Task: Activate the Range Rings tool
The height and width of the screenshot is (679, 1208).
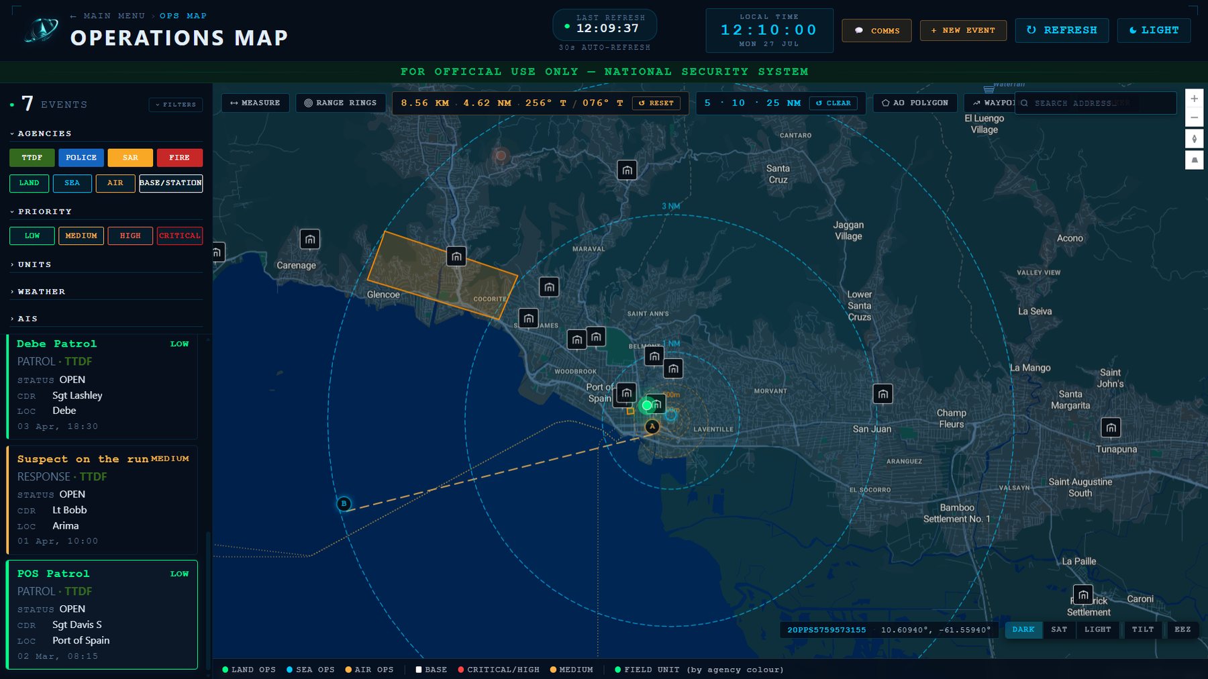Action: [340, 103]
